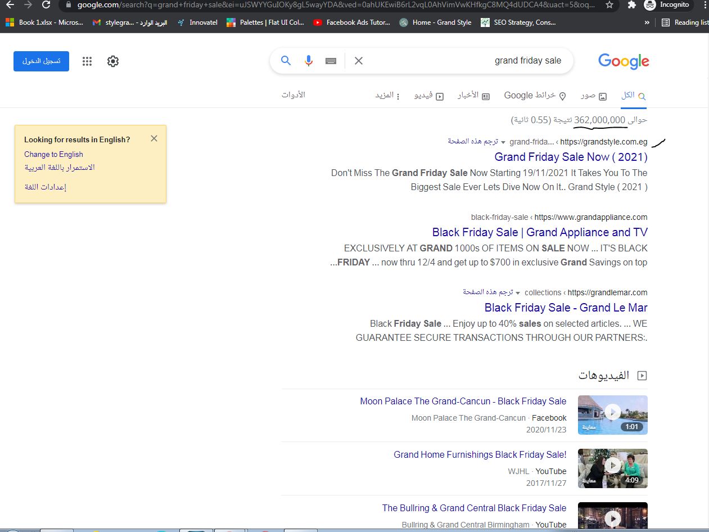
Task: Click the تسجيل الدخول sign-in button
Action: click(x=41, y=61)
